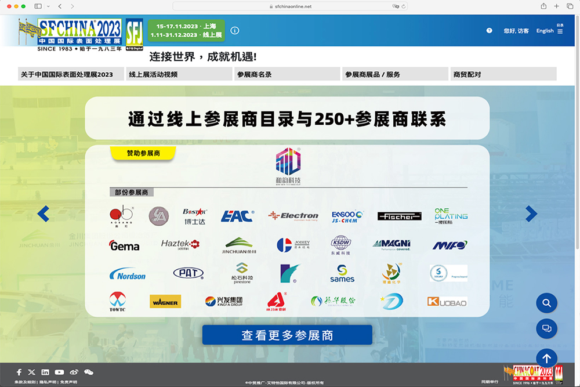Go forward to the next page
Viewport: 580px width, 387px height.
tap(72, 6)
